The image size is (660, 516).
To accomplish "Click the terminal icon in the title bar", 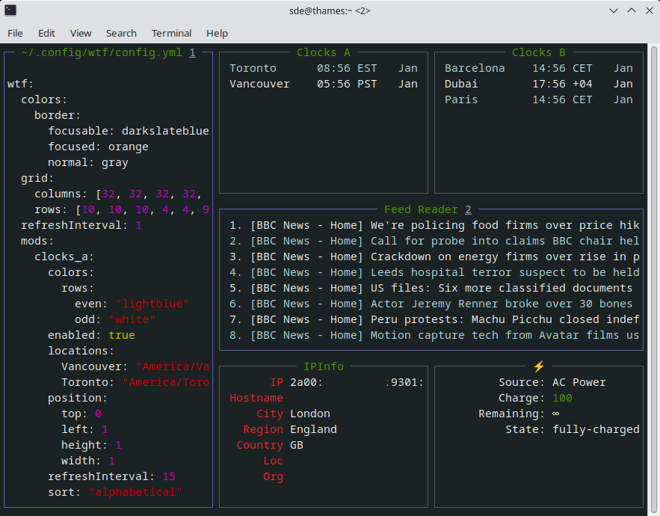I will tap(10, 10).
